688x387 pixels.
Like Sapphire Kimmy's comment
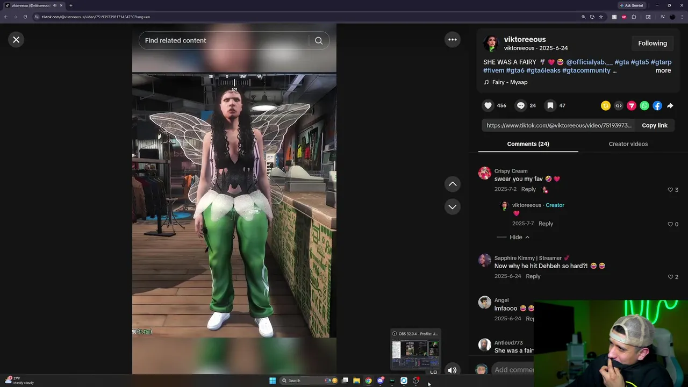[670, 277]
